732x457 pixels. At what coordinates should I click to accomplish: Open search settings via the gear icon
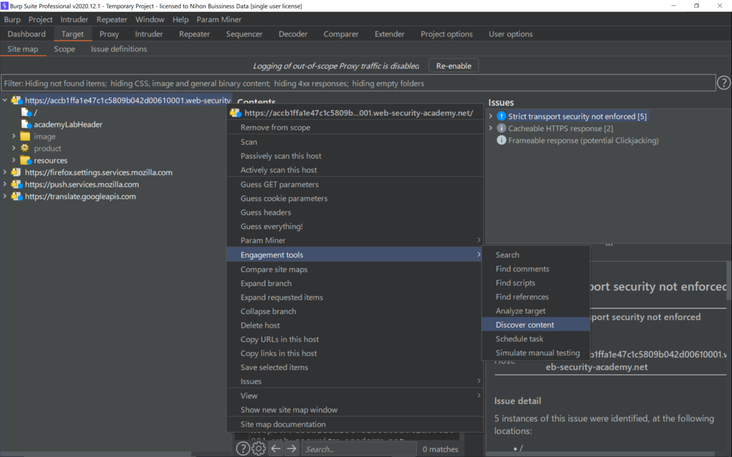coord(257,448)
